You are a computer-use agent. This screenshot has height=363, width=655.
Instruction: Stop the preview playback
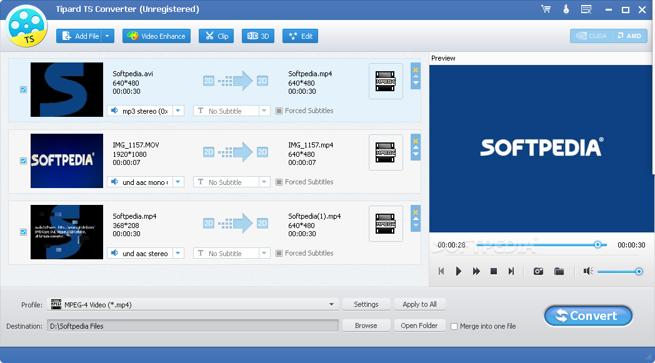493,271
